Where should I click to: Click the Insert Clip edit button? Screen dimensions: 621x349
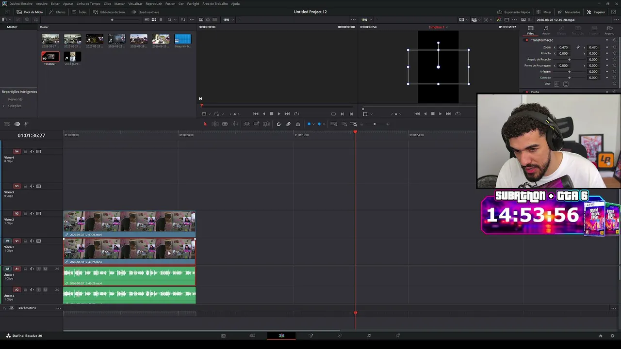(x=247, y=124)
